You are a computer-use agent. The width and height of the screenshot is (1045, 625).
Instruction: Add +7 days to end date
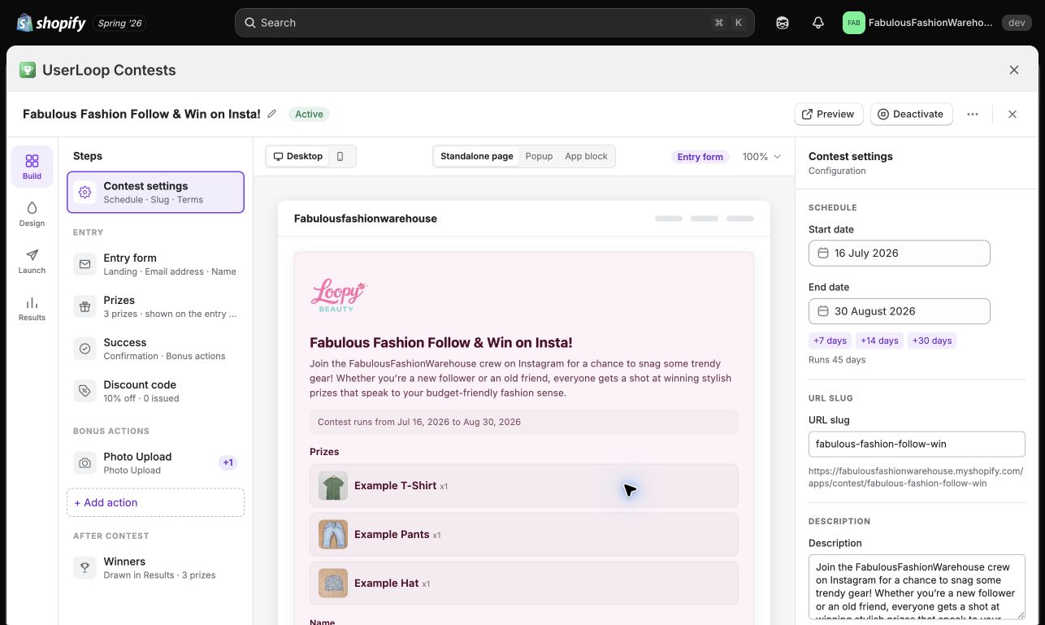830,341
